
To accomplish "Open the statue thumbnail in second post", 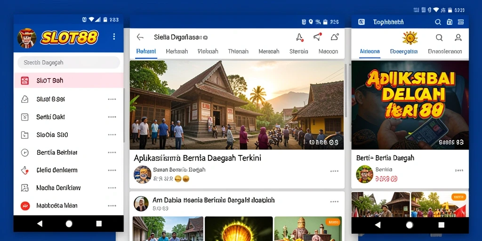I will click(308, 229).
